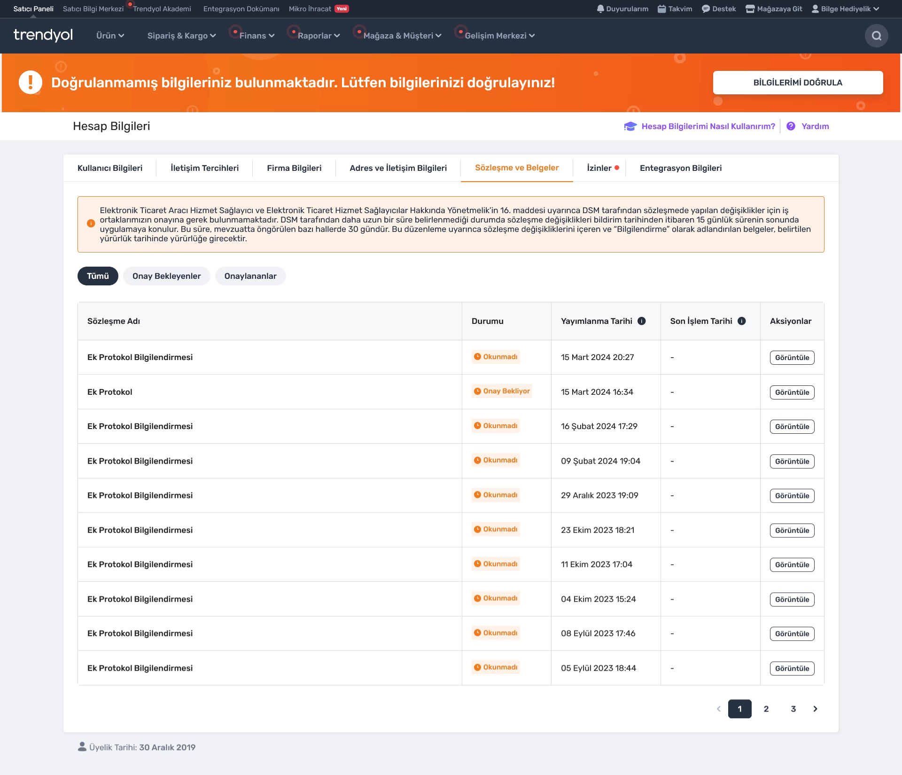The width and height of the screenshot is (902, 775).
Task: Expand the Sipariş & Kargo dropdown
Action: pyautogui.click(x=181, y=36)
